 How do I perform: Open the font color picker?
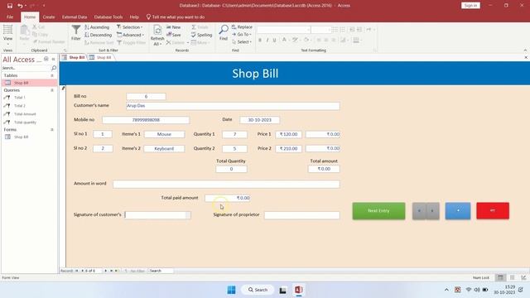(285, 41)
